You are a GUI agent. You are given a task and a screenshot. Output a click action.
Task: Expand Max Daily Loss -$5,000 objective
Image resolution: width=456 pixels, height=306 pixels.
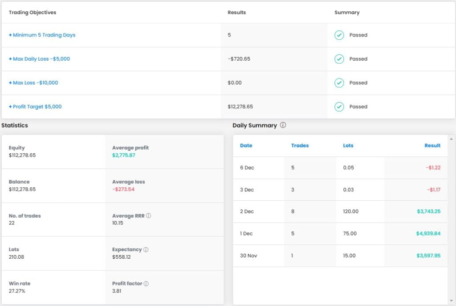(x=40, y=59)
